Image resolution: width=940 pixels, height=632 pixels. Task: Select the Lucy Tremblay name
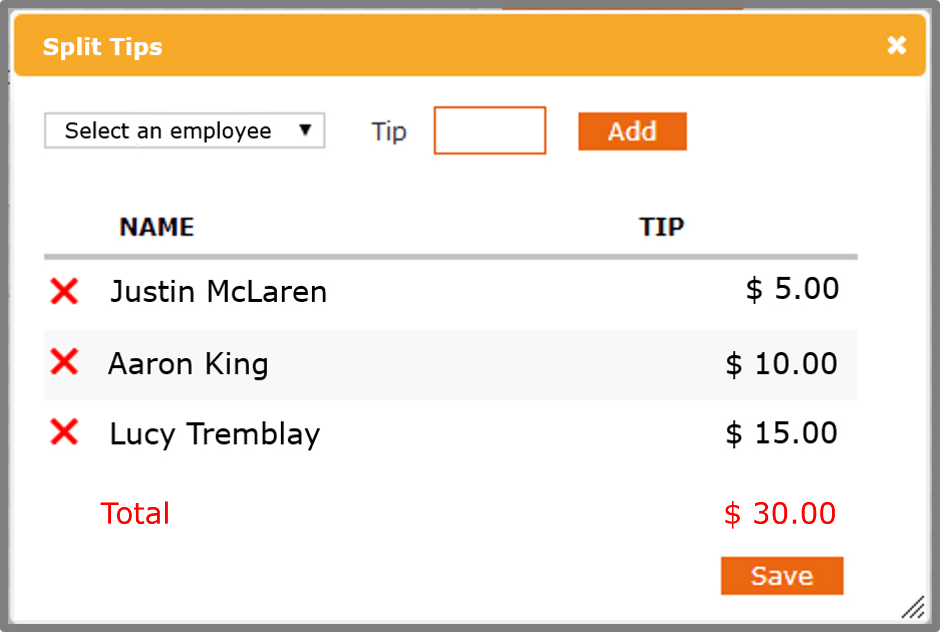point(215,434)
